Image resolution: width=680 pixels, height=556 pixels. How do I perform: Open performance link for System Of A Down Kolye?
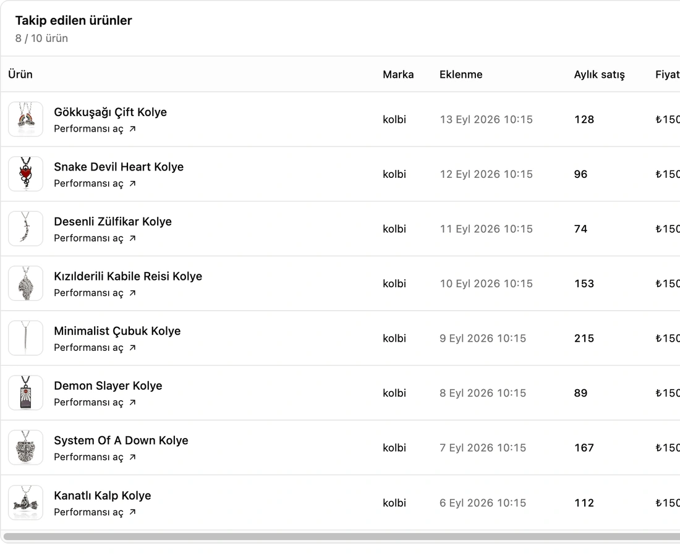tap(95, 457)
